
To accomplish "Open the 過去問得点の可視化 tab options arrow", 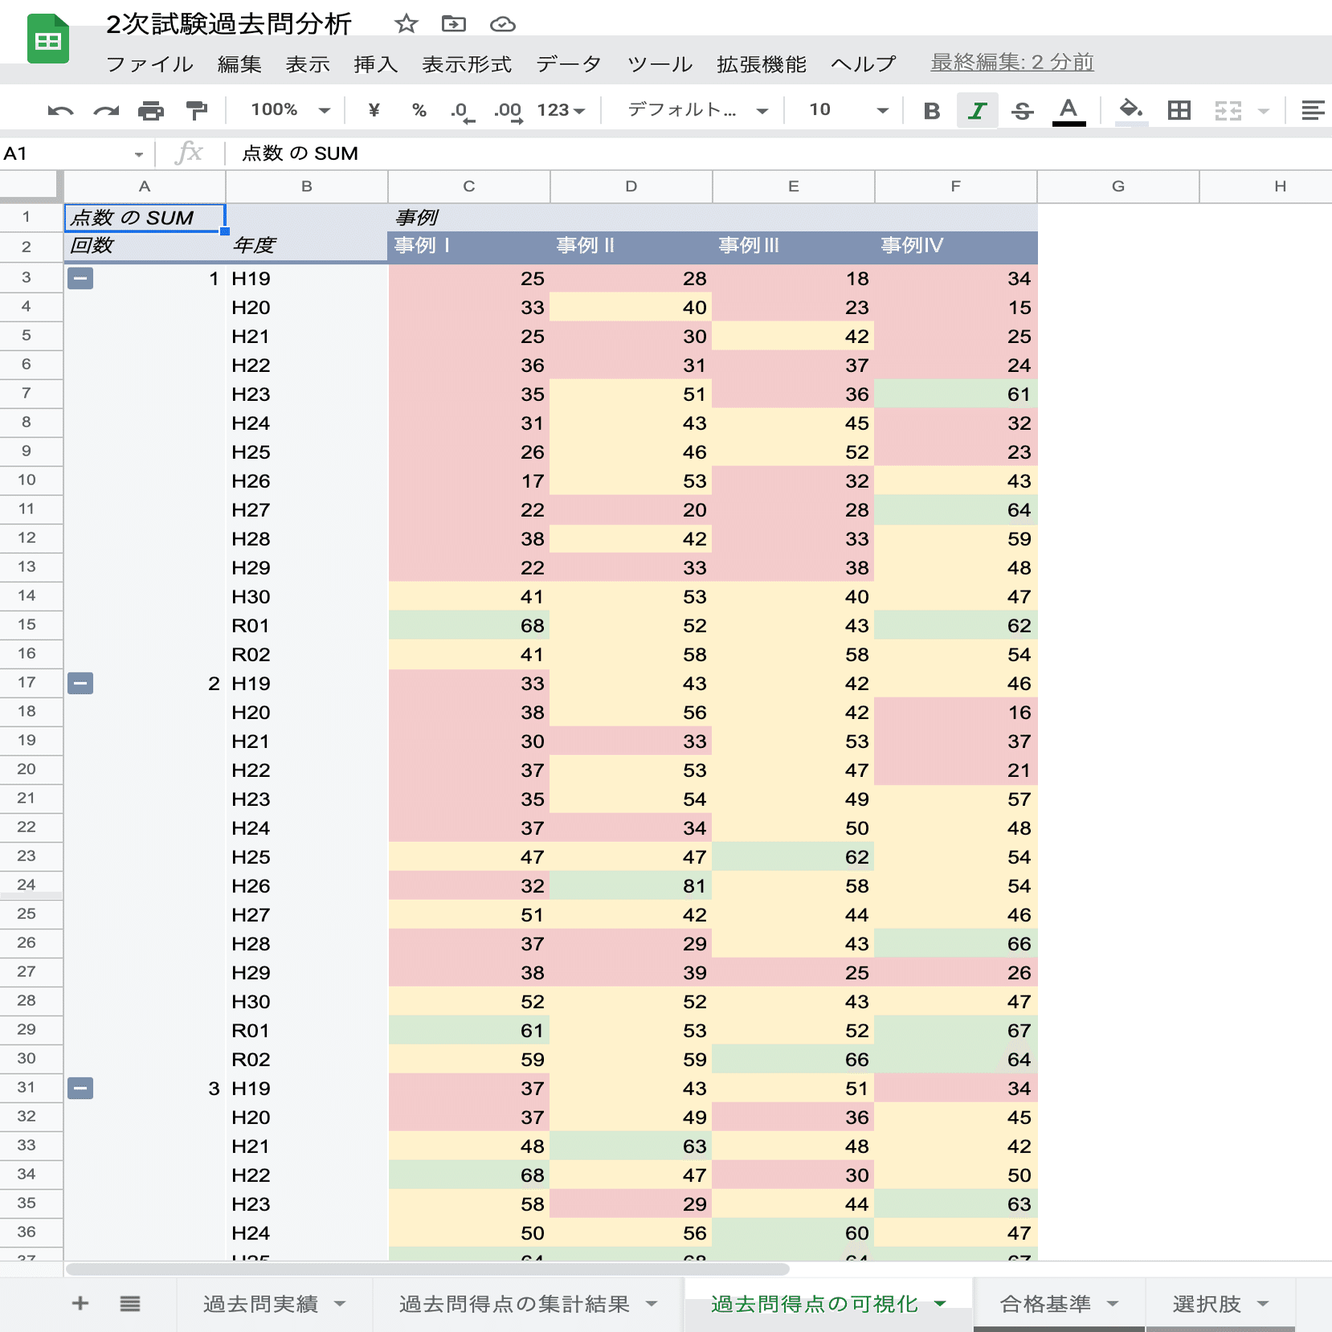I will pyautogui.click(x=940, y=1304).
